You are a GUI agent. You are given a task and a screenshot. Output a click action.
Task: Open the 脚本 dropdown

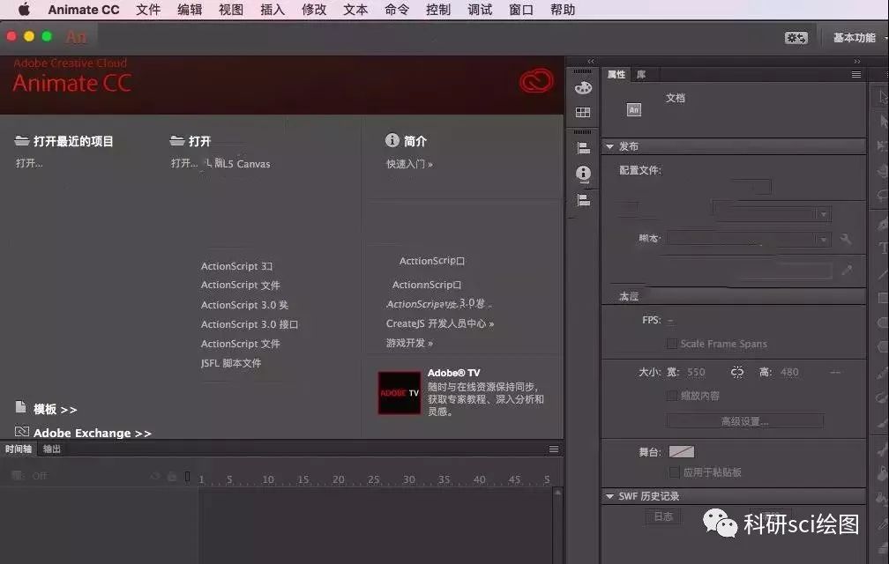(x=749, y=239)
